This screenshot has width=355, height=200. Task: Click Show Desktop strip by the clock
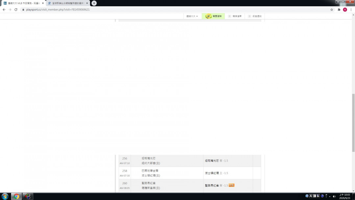click(353, 196)
